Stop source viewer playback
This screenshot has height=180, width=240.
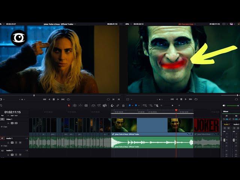point(54,99)
